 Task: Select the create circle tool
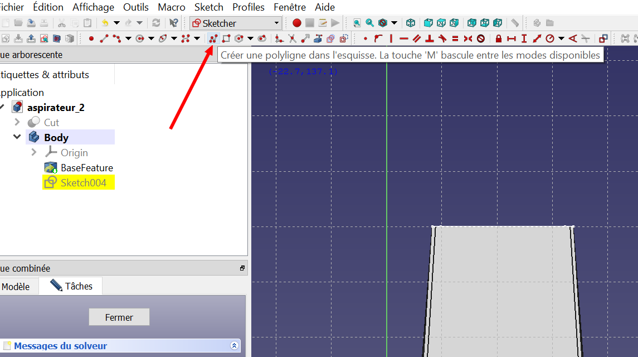click(x=139, y=38)
